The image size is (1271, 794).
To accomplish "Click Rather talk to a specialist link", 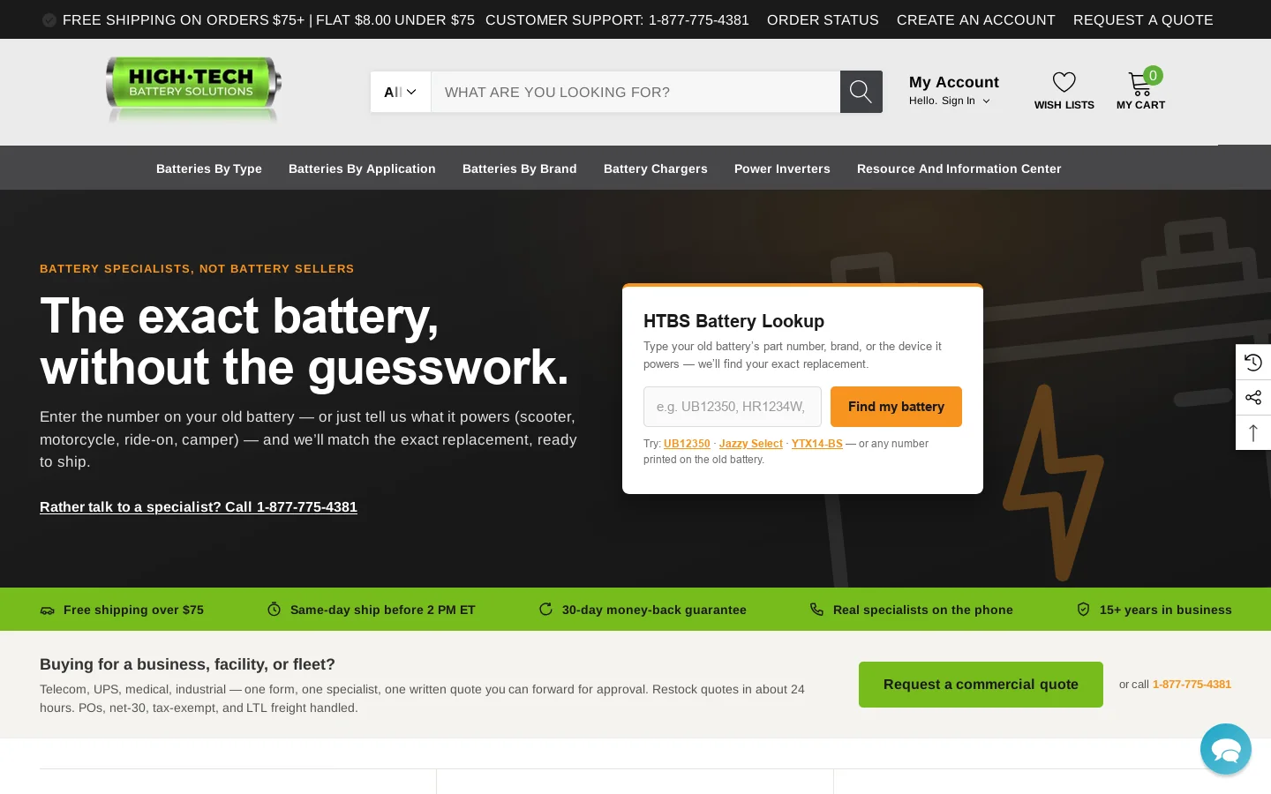I will click(x=199, y=507).
